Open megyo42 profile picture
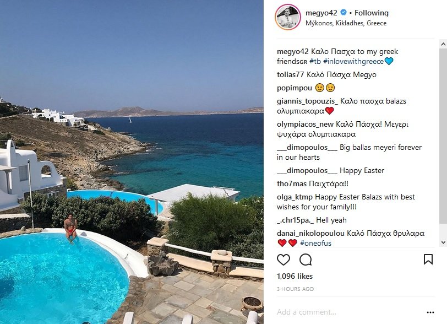Image resolution: width=447 pixels, height=324 pixels. pyautogui.click(x=288, y=17)
